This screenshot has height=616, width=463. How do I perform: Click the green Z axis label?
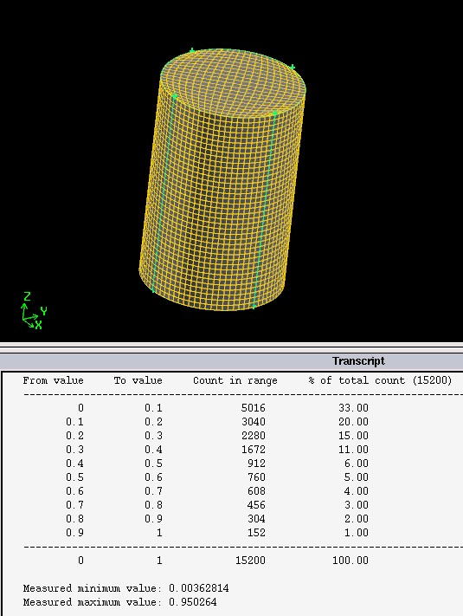pyautogui.click(x=27, y=296)
